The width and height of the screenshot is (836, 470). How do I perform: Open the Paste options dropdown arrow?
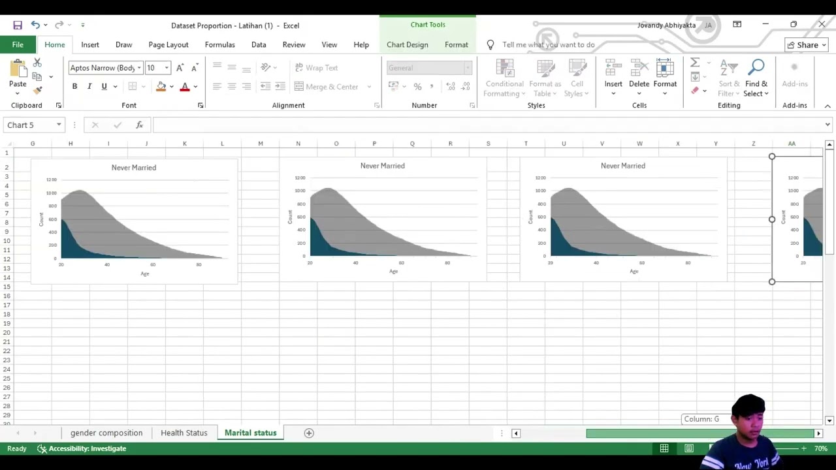pos(18,93)
